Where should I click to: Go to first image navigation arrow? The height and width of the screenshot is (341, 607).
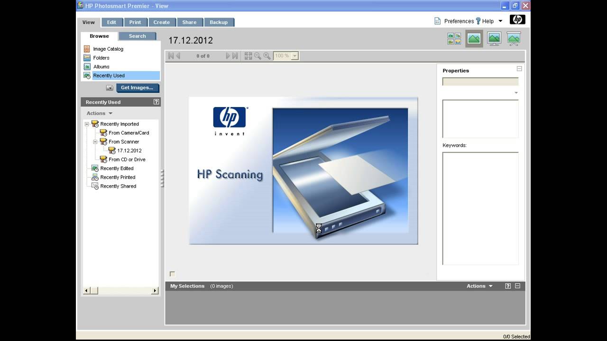[171, 56]
